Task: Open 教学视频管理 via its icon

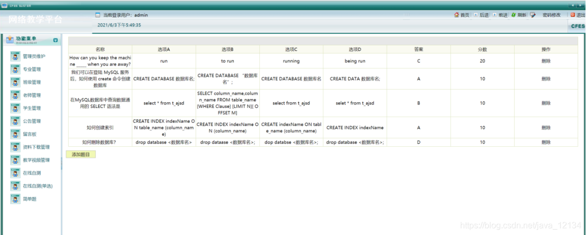Action: (15, 160)
